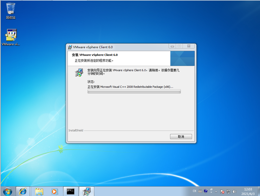Click the setup disc icon beside install message

pyautogui.click(x=79, y=72)
